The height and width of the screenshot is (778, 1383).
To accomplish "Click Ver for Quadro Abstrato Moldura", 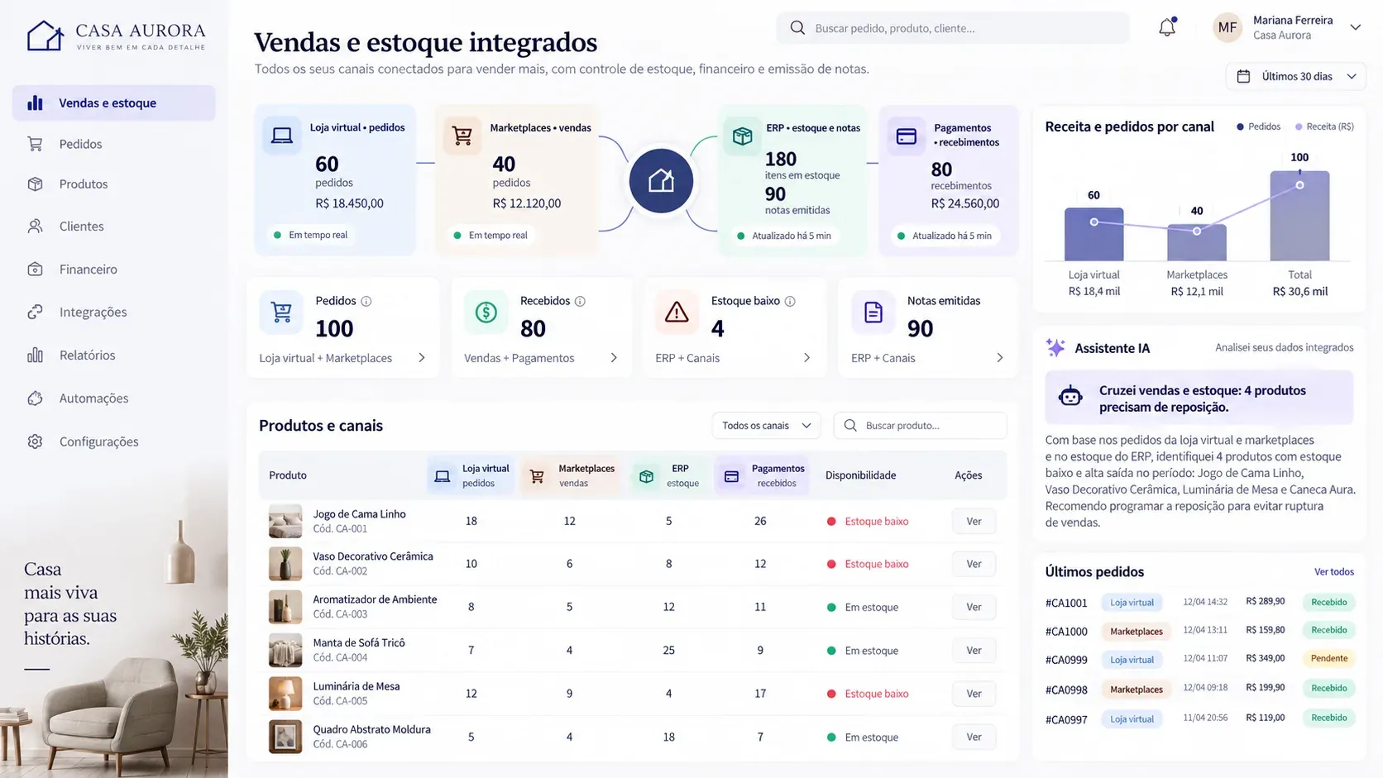I will [974, 737].
